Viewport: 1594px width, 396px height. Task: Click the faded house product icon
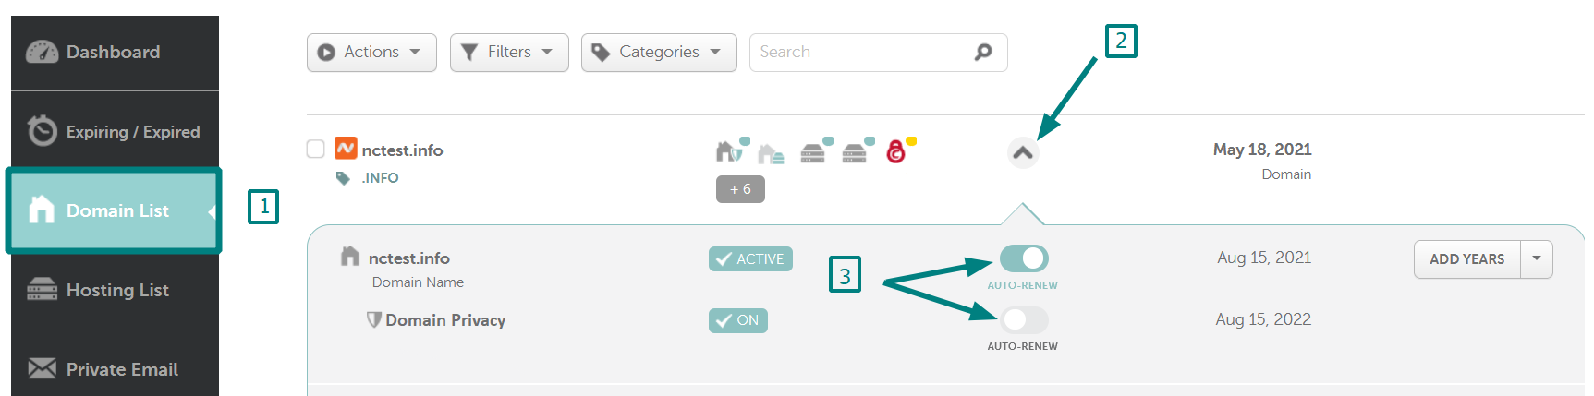point(771,153)
